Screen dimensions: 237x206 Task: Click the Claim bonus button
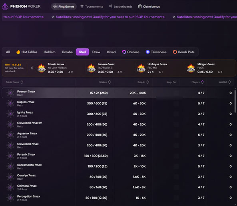coord(149,6)
